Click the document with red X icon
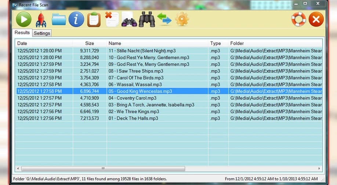337x185 pixels. tap(112, 19)
